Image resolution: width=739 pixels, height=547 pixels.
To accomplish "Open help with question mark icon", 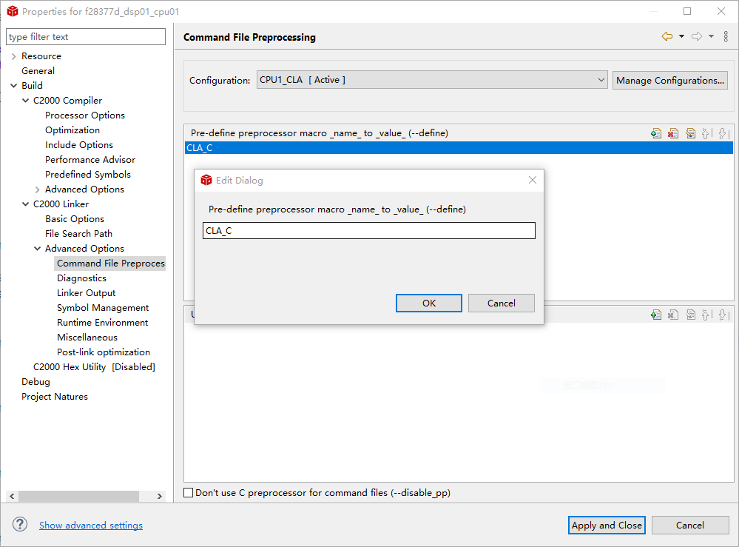I will (20, 524).
